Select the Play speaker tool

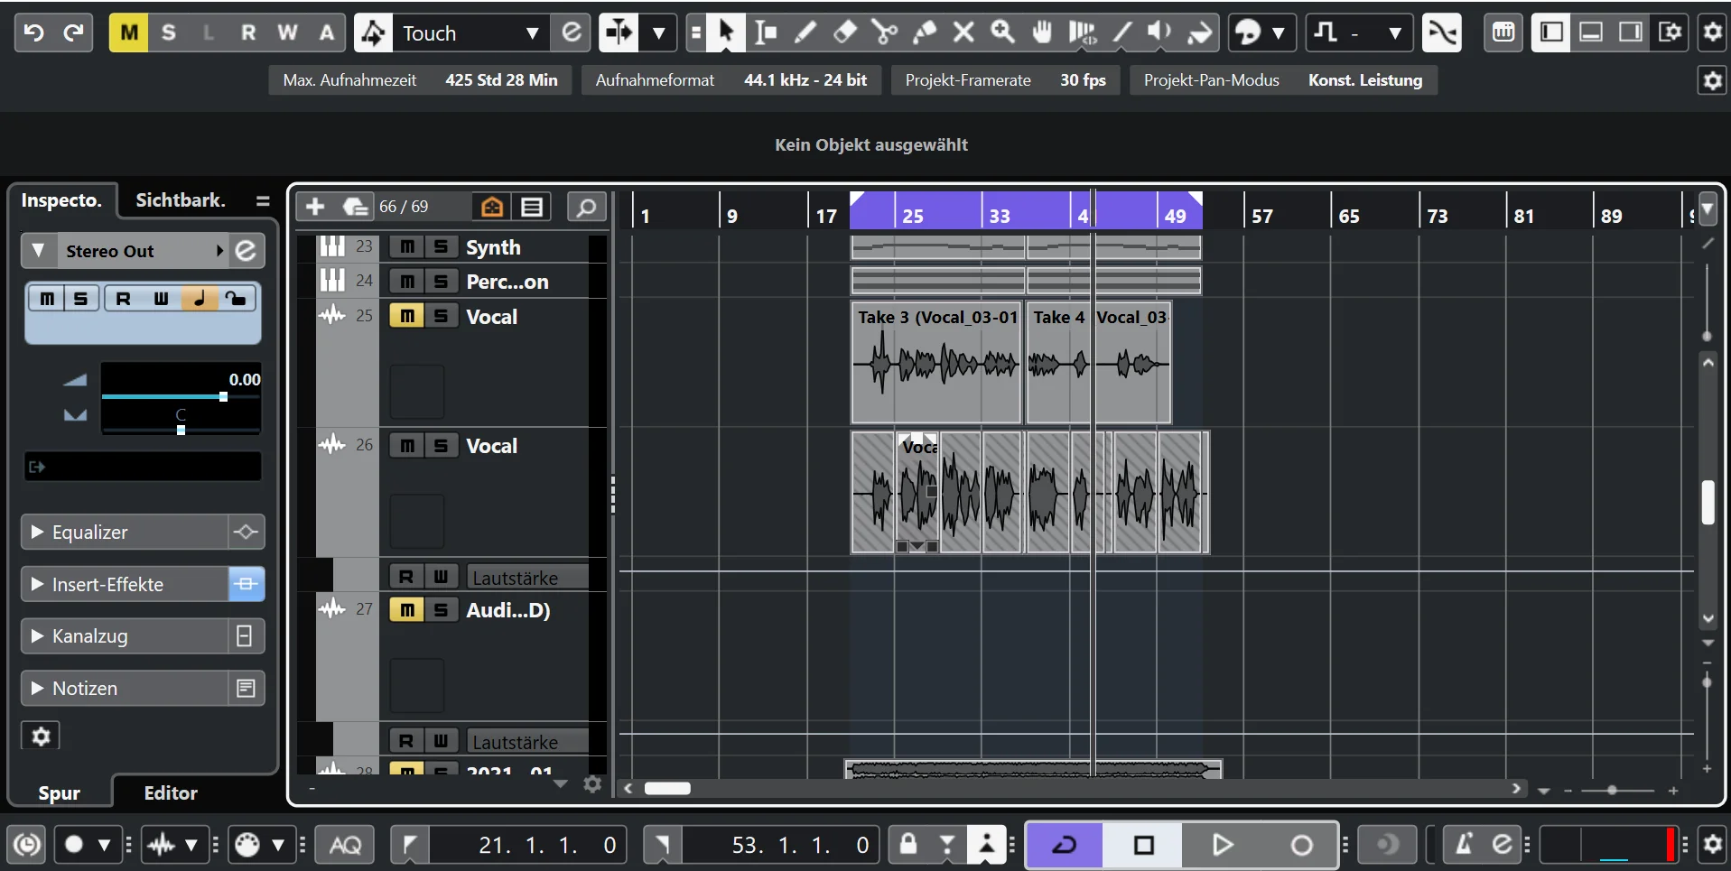coord(1160,33)
